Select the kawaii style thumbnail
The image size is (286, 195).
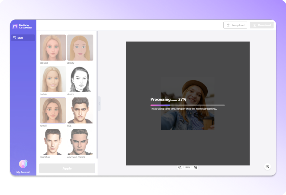53,110
